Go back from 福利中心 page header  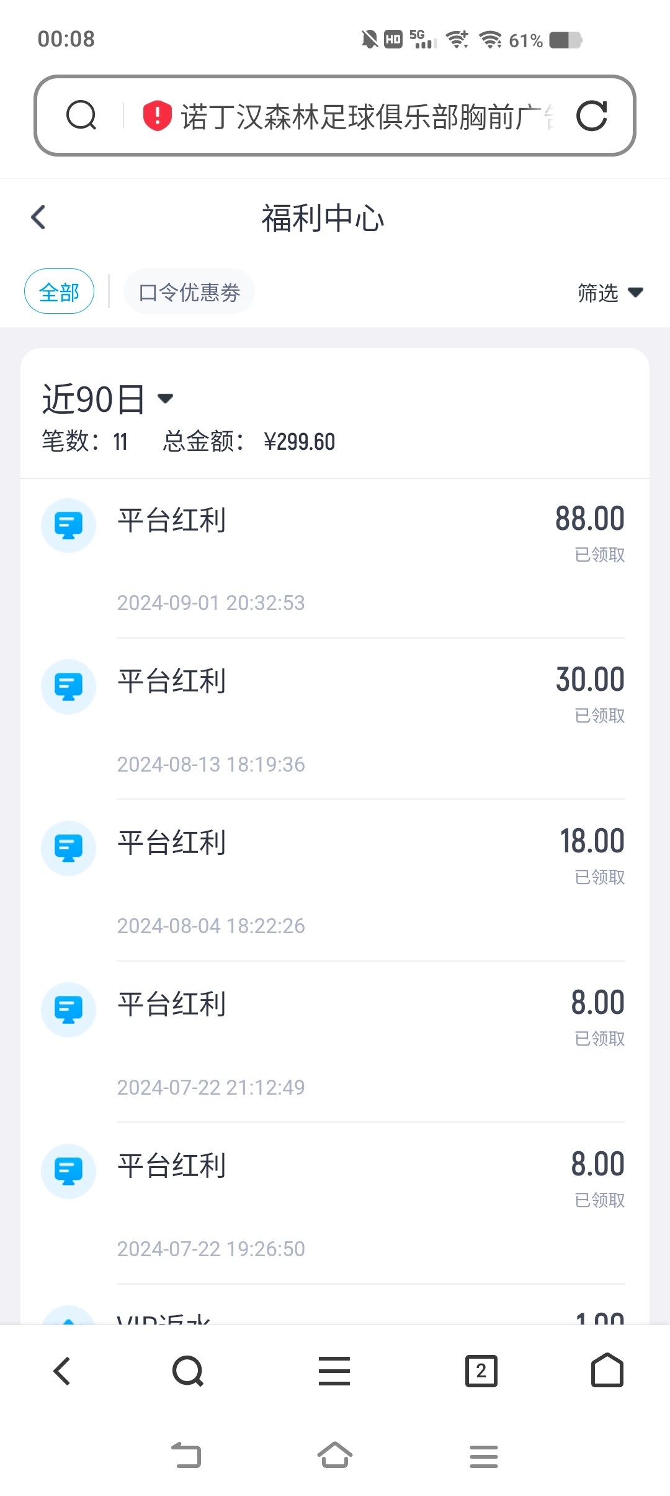pos(38,217)
